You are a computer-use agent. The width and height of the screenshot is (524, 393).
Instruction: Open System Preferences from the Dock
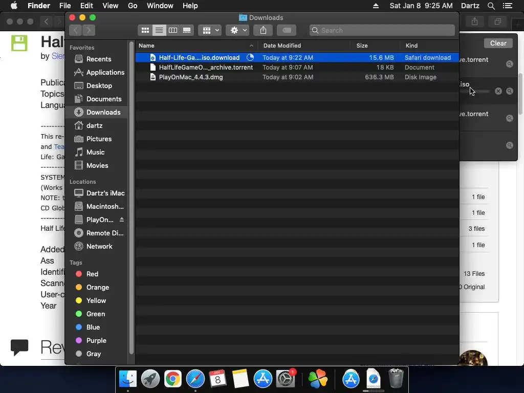[x=286, y=379]
